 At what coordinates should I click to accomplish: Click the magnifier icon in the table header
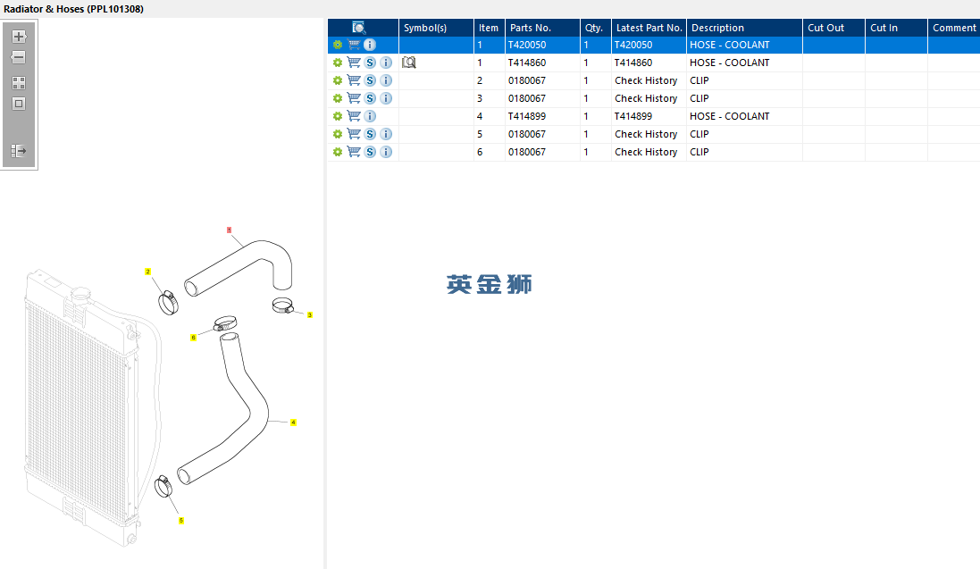(x=359, y=28)
